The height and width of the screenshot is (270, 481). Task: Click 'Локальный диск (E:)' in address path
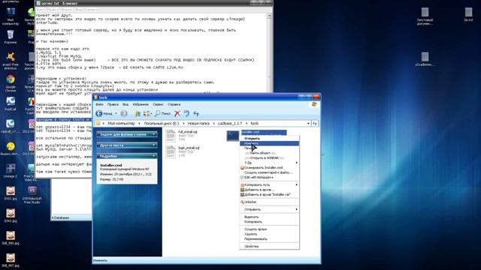pyautogui.click(x=161, y=123)
